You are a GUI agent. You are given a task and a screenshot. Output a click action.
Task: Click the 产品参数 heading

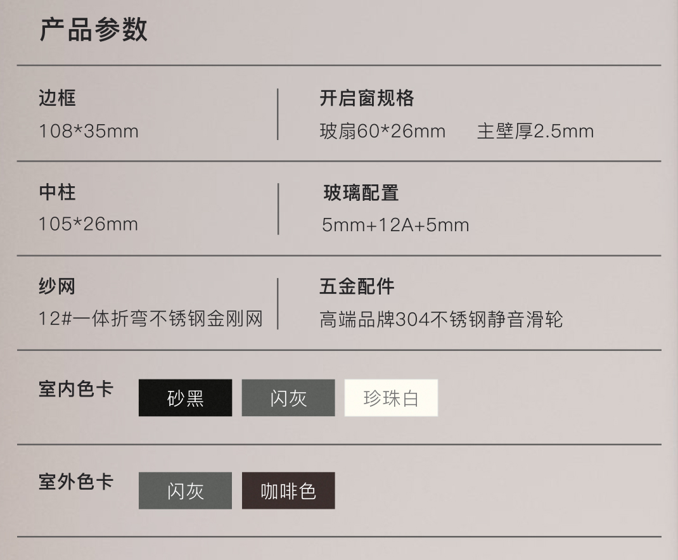point(93,30)
